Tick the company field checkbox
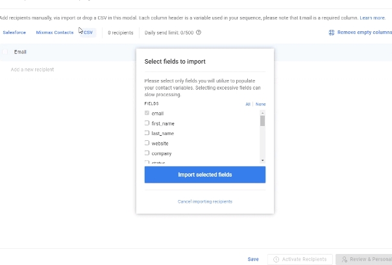392x265 pixels. (147, 153)
